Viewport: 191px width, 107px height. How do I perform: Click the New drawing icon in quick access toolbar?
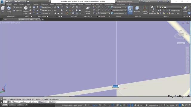click(x=7, y=1)
